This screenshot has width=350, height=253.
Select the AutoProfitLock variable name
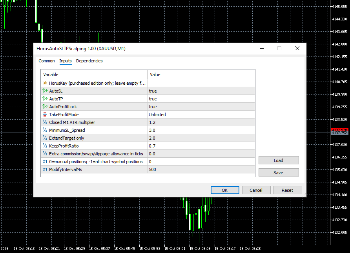coord(63,107)
